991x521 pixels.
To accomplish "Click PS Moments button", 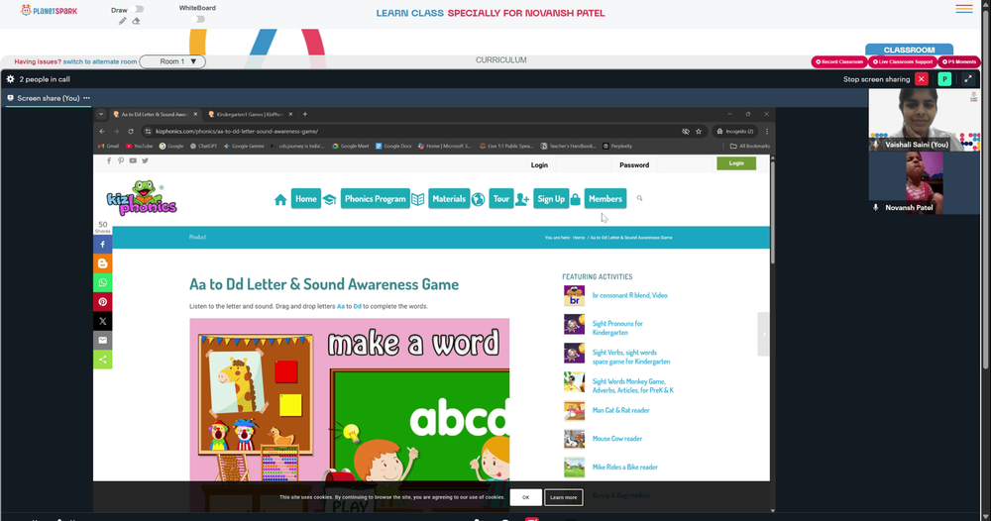I will 959,61.
